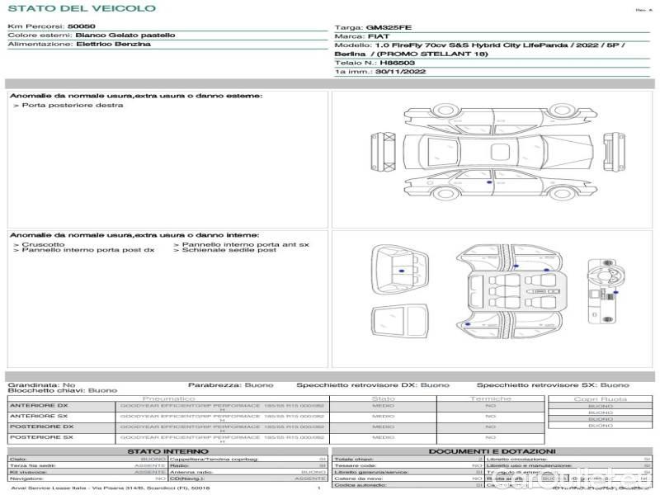Click the STATO DEL VEICOLO title
Viewport: 660px width, 495px height.
click(x=81, y=8)
